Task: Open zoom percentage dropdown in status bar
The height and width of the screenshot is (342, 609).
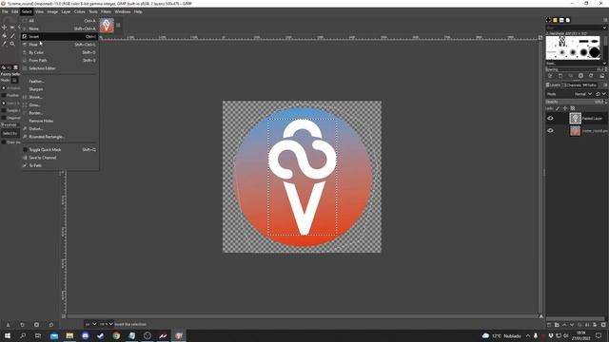Action: pos(106,324)
